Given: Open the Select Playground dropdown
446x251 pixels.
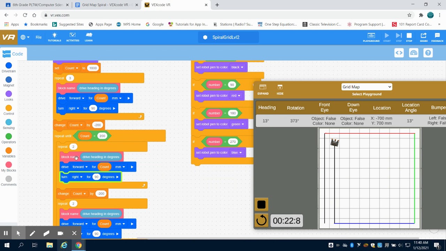Looking at the screenshot, I should point(367,87).
